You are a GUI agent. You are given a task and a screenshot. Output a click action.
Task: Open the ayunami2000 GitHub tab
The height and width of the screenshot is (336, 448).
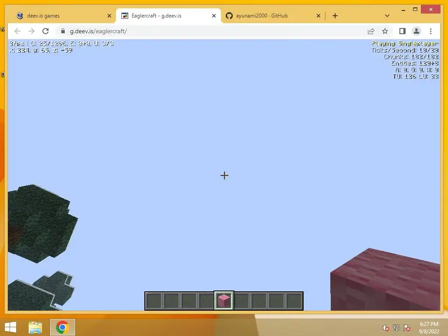pos(273,16)
